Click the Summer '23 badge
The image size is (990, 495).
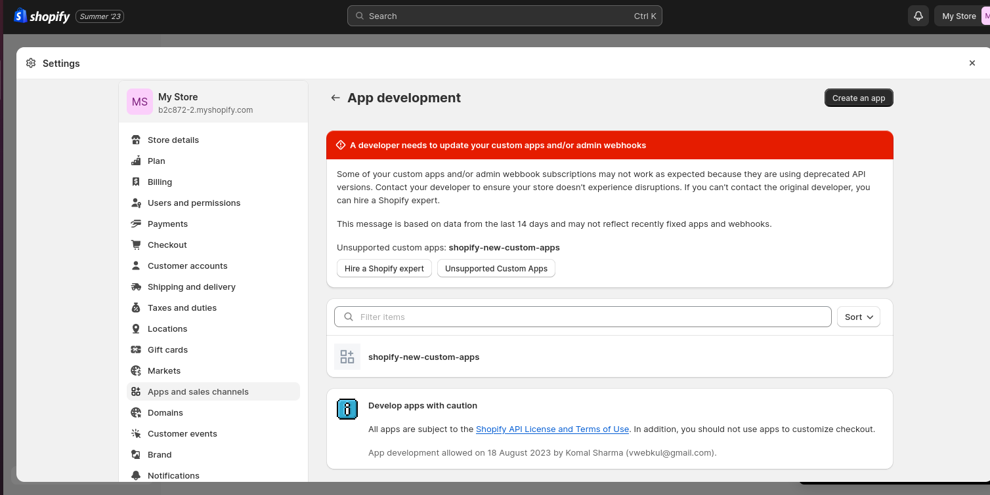pyautogui.click(x=100, y=16)
